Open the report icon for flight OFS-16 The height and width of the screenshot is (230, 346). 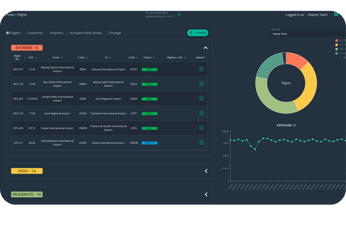pyautogui.click(x=201, y=143)
